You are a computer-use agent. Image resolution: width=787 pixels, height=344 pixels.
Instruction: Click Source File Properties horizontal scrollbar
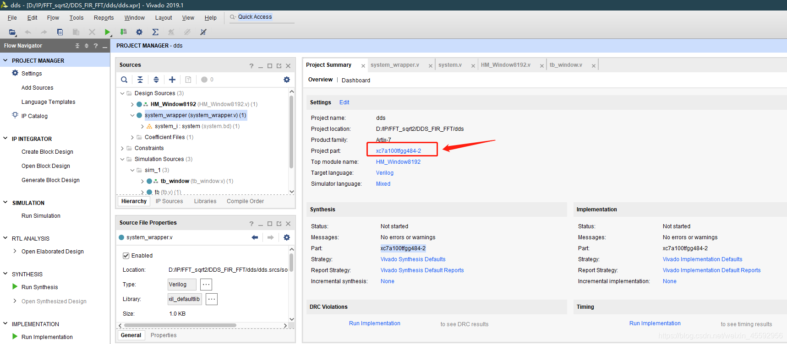click(180, 326)
